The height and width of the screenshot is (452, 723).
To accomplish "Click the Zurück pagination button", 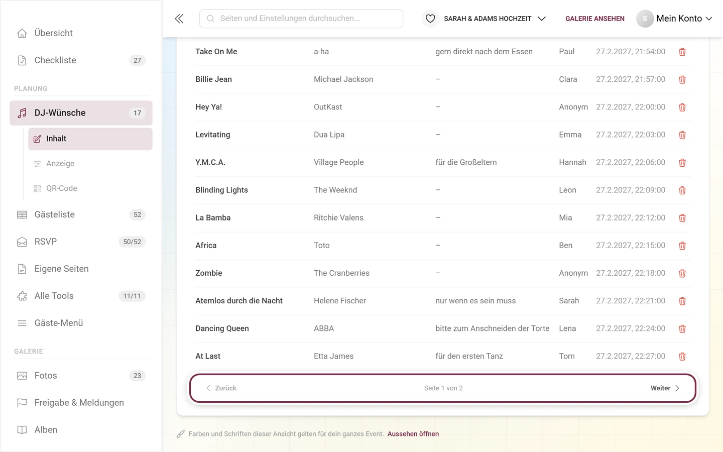I will tap(221, 388).
